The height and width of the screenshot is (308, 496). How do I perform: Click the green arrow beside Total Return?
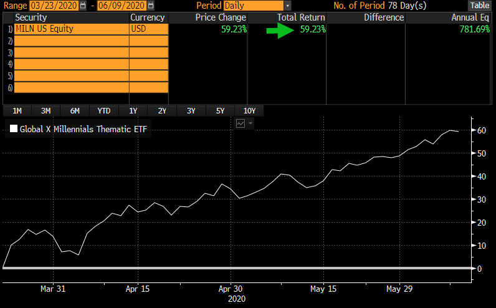[x=278, y=29]
